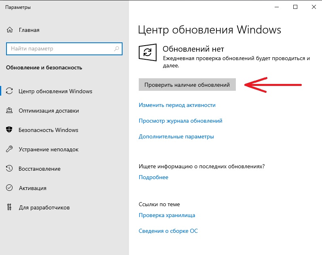322x255 pixels.
Task: Click the Windows Security shield icon
Action: click(10, 130)
